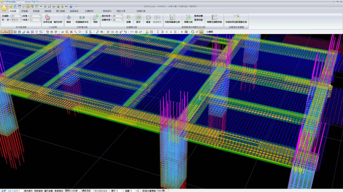Click the IFC export icon
This screenshot has height=192, width=343.
click(x=66, y=7)
